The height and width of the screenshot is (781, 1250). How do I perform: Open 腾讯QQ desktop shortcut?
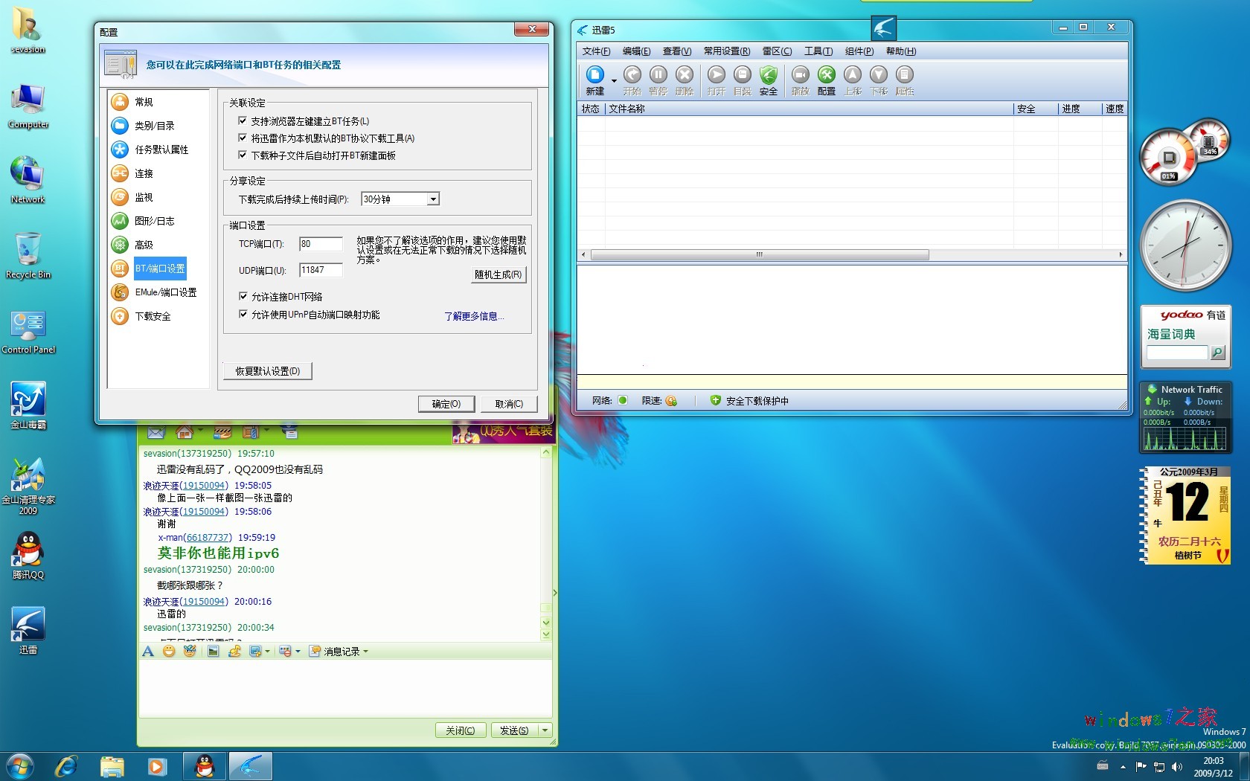(x=28, y=554)
